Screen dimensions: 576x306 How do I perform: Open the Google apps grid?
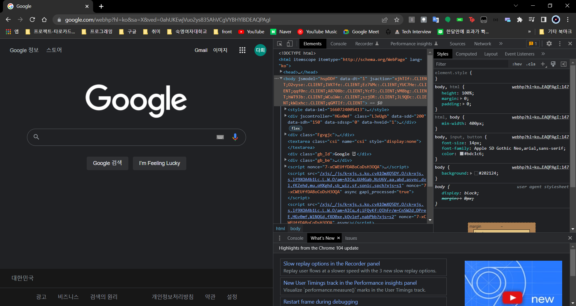click(242, 50)
